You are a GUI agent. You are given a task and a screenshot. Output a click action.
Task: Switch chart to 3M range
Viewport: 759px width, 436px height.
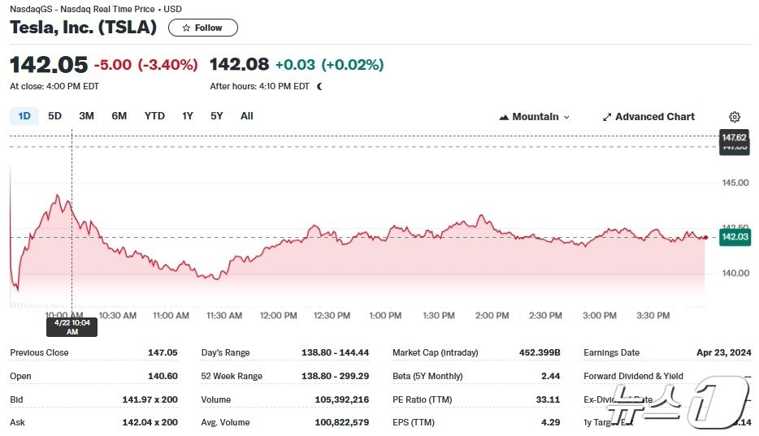86,116
